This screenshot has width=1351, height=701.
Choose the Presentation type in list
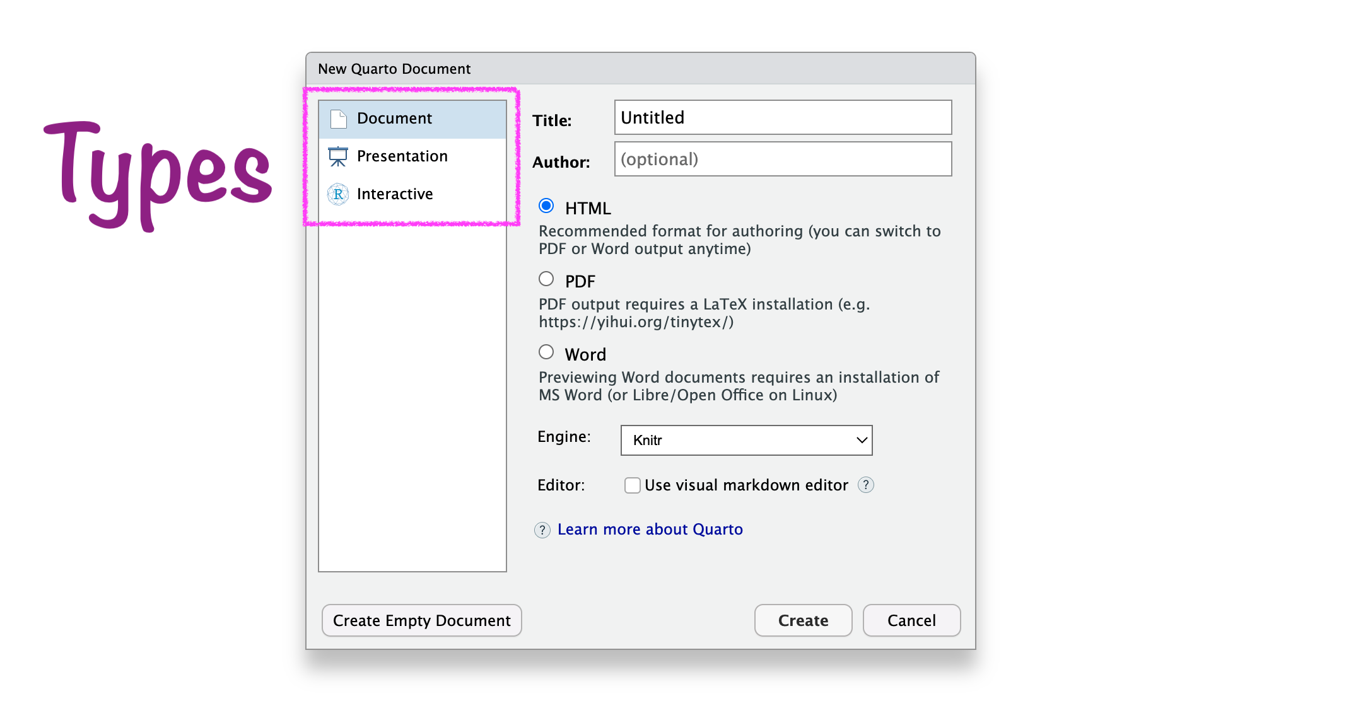402,156
